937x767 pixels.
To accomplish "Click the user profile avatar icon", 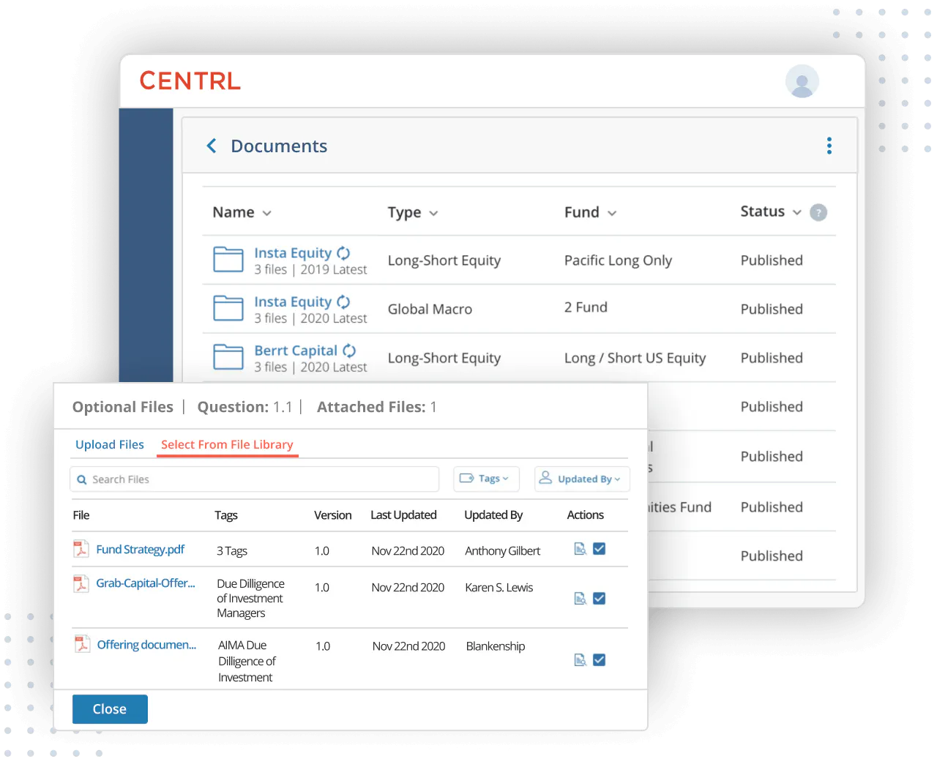I will coord(802,81).
